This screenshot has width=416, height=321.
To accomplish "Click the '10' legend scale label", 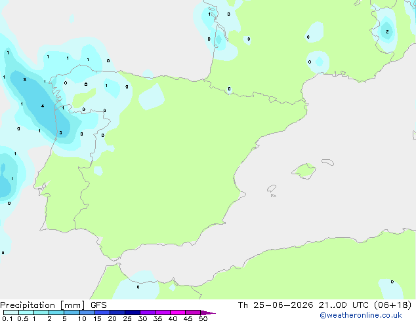I will click(x=82, y=318).
